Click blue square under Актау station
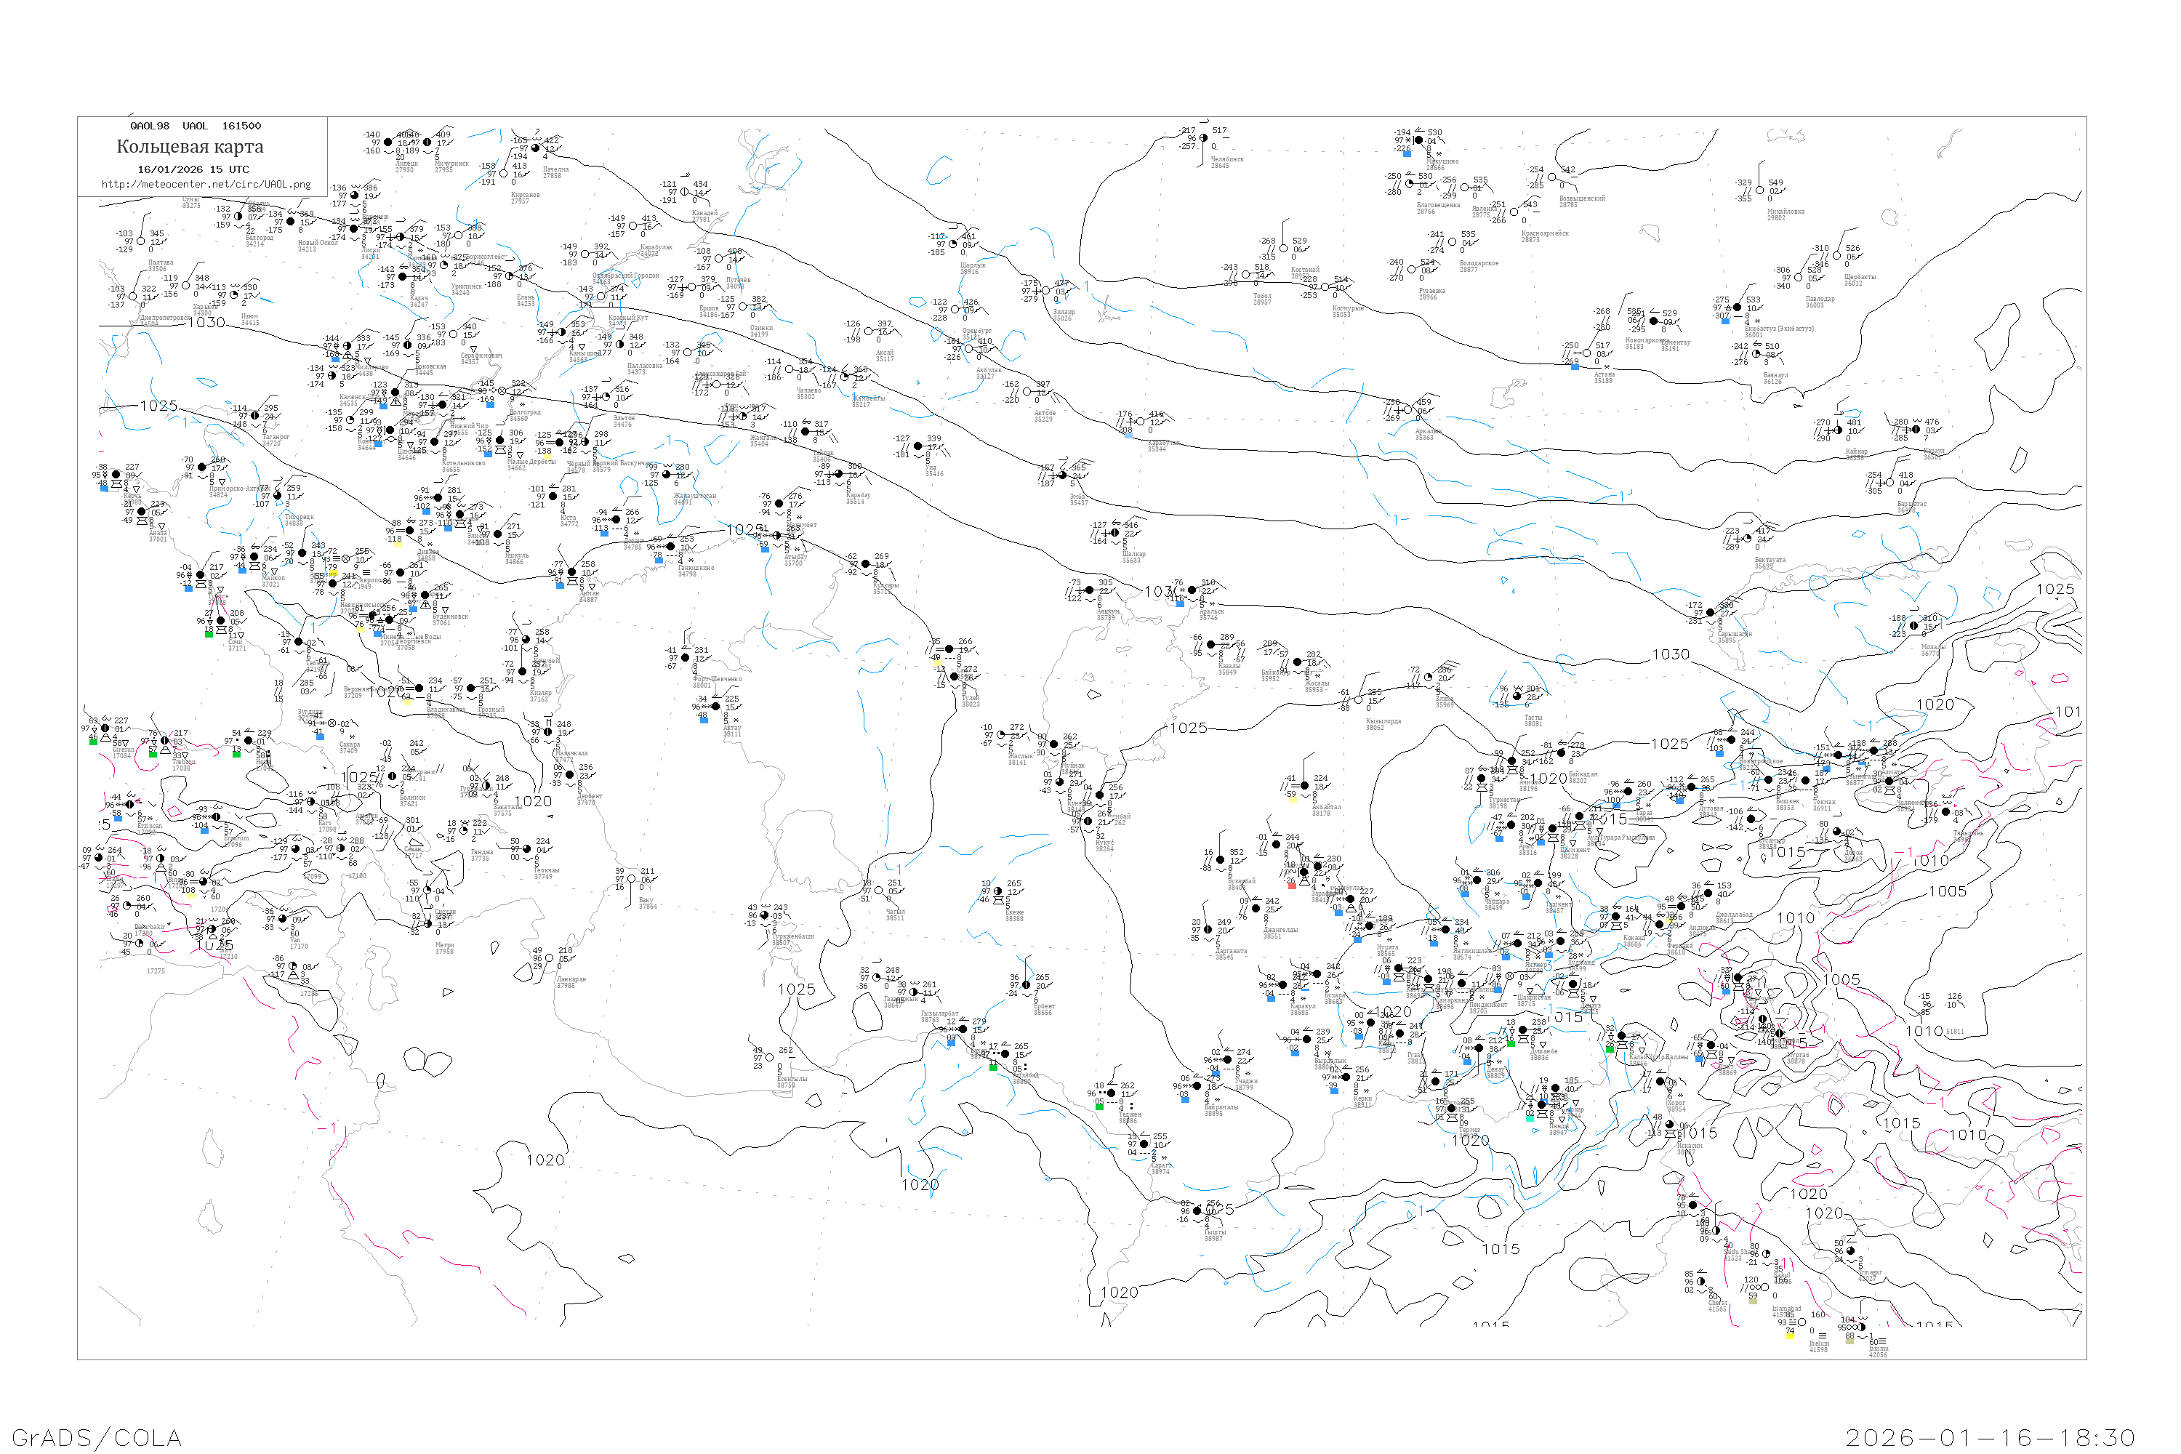This screenshot has height=1454, width=2181. [x=704, y=720]
